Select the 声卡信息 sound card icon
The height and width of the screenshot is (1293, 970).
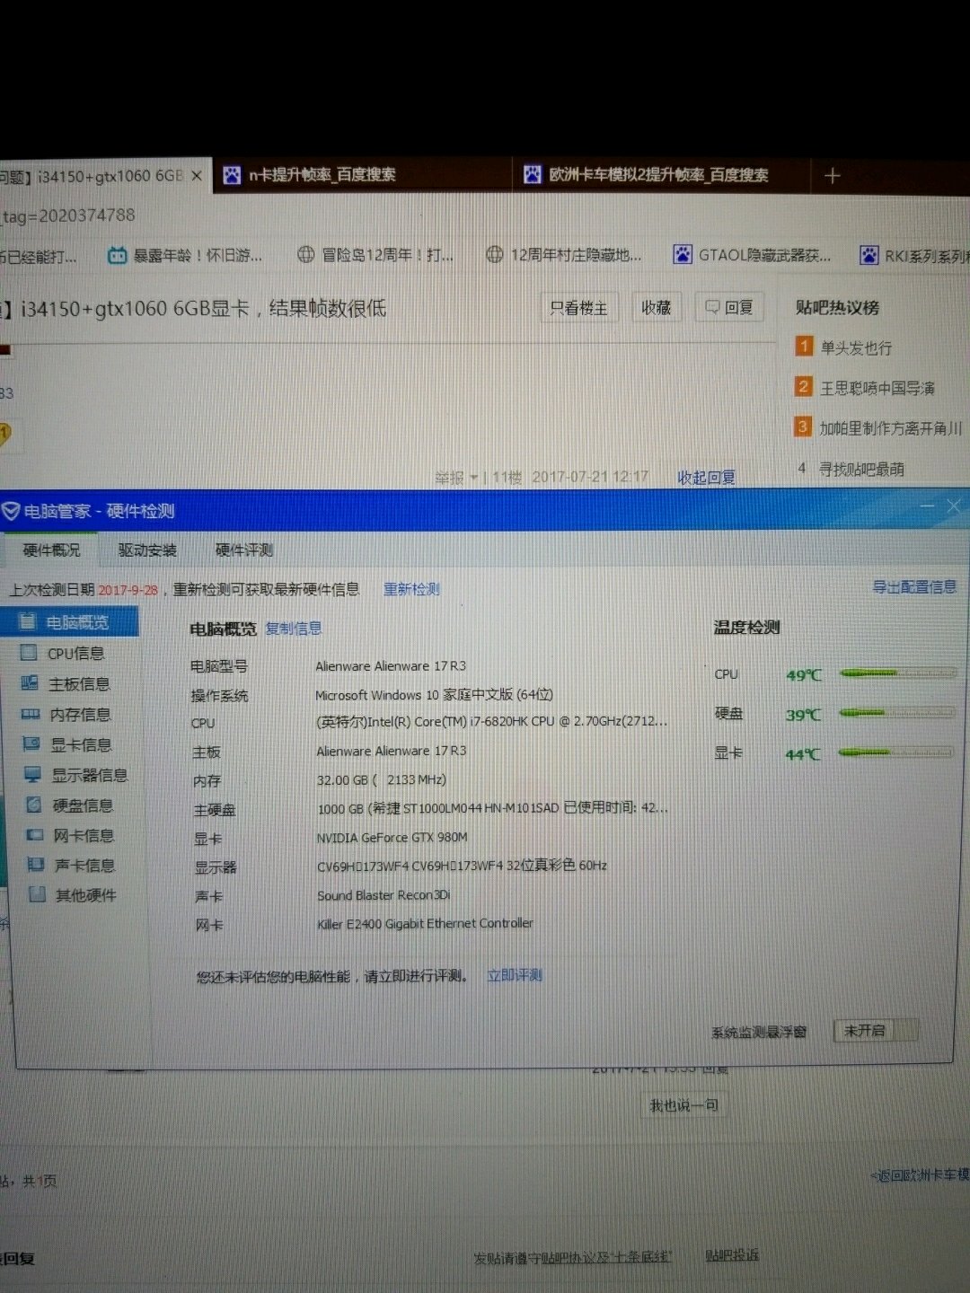(36, 865)
